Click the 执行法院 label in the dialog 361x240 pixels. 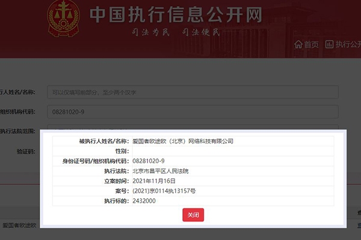coord(117,171)
